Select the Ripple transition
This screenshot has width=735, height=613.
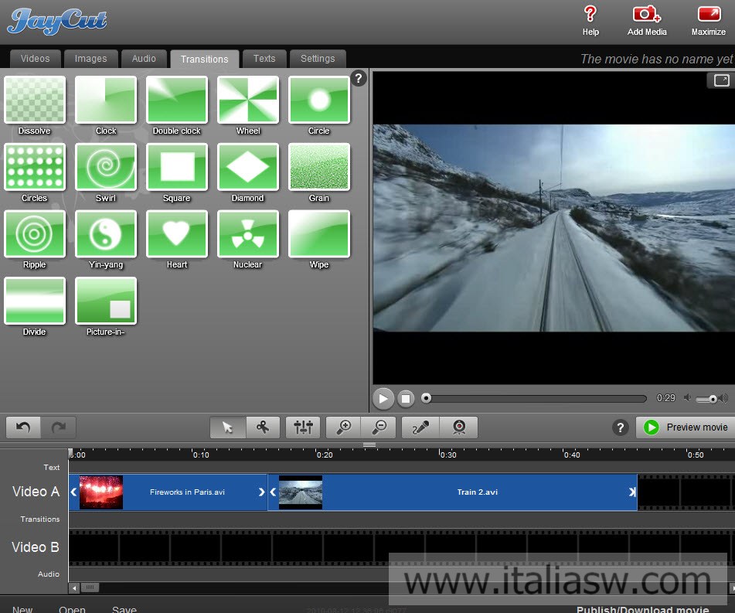pos(35,233)
